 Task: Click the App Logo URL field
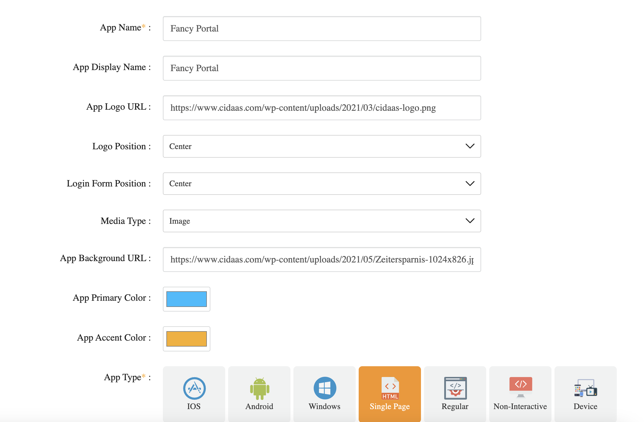pyautogui.click(x=322, y=108)
